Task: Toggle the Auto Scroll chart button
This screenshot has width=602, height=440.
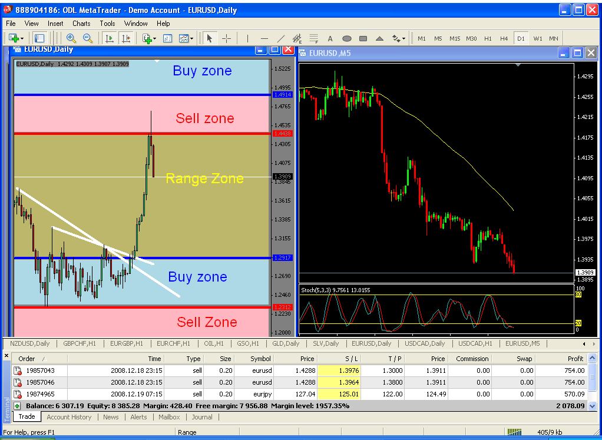Action: tap(110, 38)
